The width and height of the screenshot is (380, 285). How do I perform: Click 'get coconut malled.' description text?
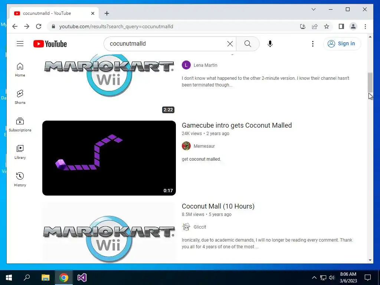(x=202, y=159)
